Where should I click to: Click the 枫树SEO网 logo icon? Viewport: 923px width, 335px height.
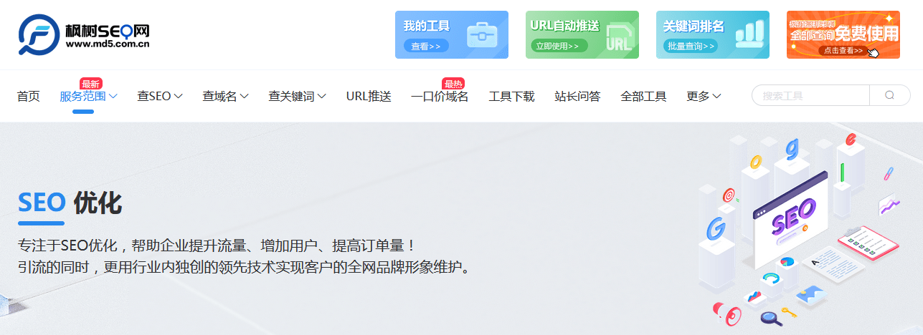[x=39, y=34]
